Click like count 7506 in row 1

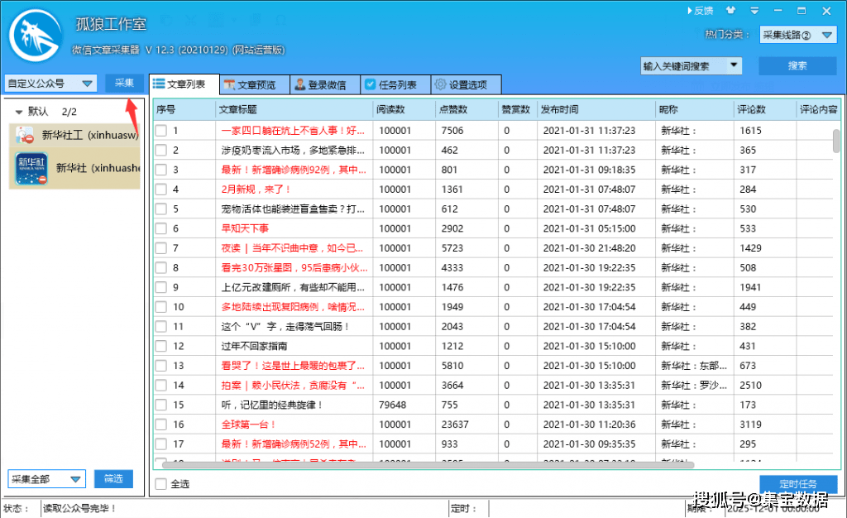click(452, 131)
